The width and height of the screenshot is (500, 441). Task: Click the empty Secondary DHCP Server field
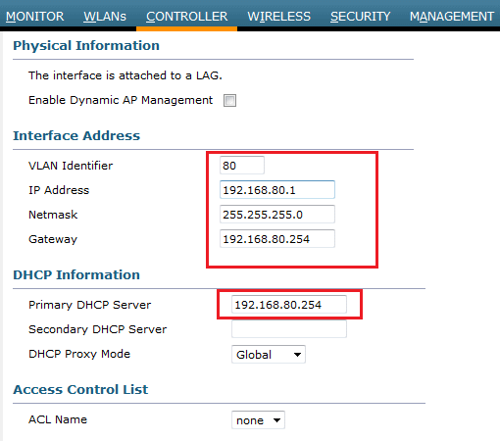(x=289, y=329)
